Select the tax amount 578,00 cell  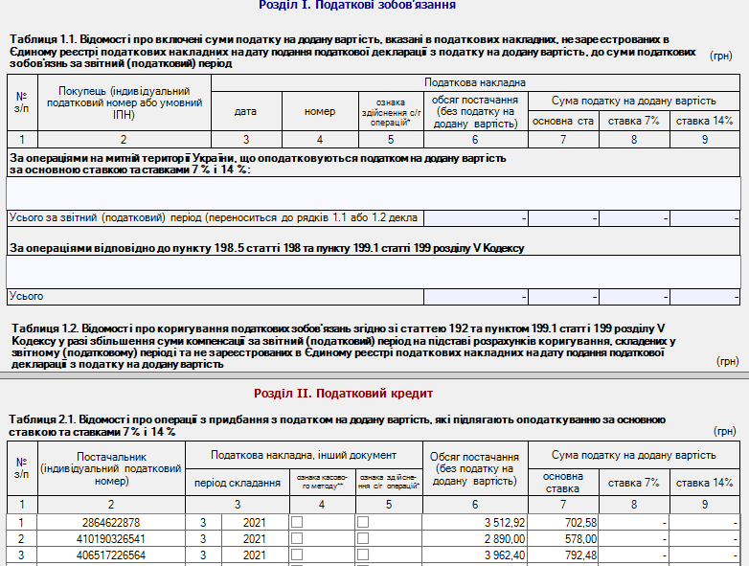coord(563,539)
